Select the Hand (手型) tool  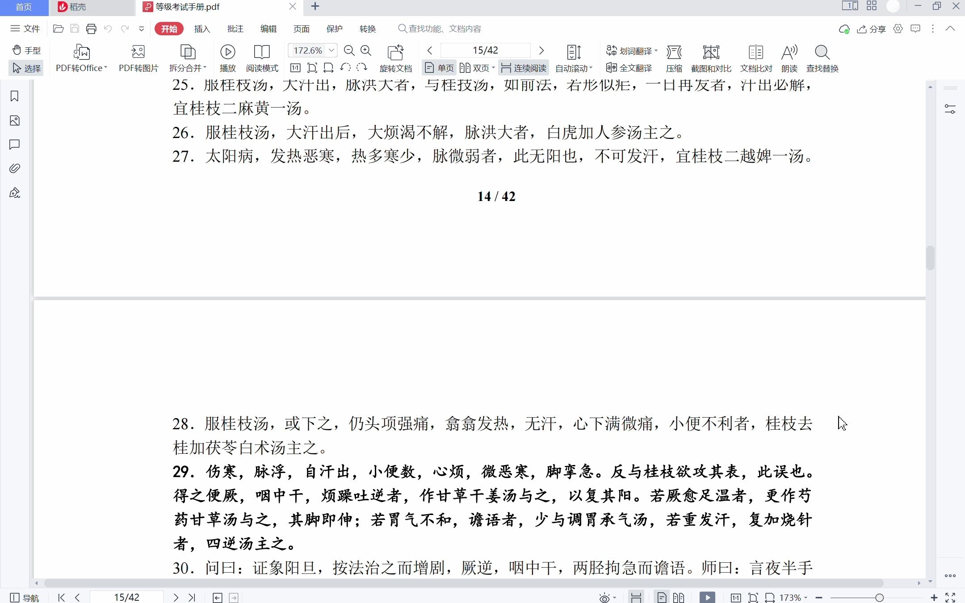tap(26, 50)
